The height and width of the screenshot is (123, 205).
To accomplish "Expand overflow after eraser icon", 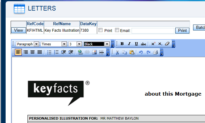I will [173, 44].
